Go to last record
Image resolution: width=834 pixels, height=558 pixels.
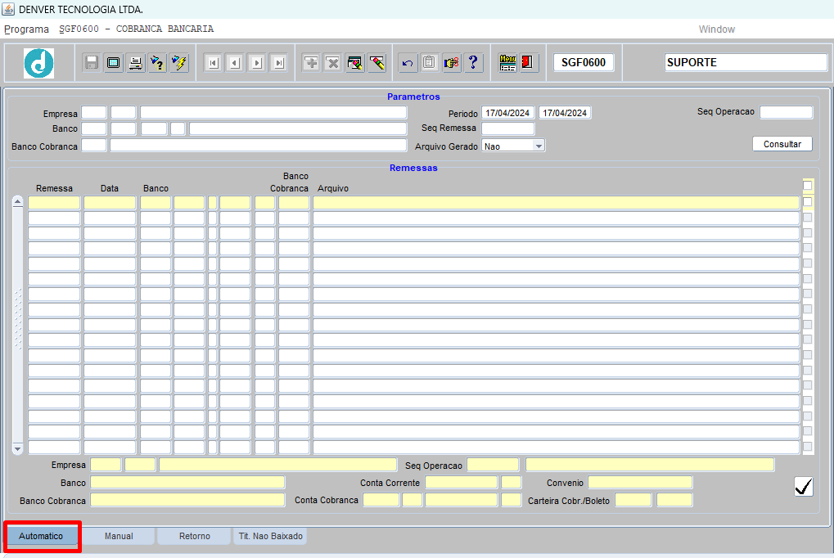tap(279, 63)
